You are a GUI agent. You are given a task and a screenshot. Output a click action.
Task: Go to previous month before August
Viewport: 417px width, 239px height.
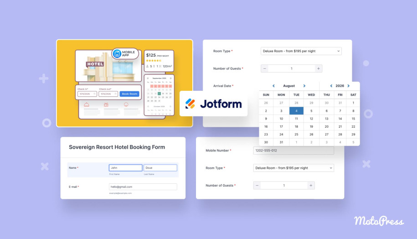(273, 86)
